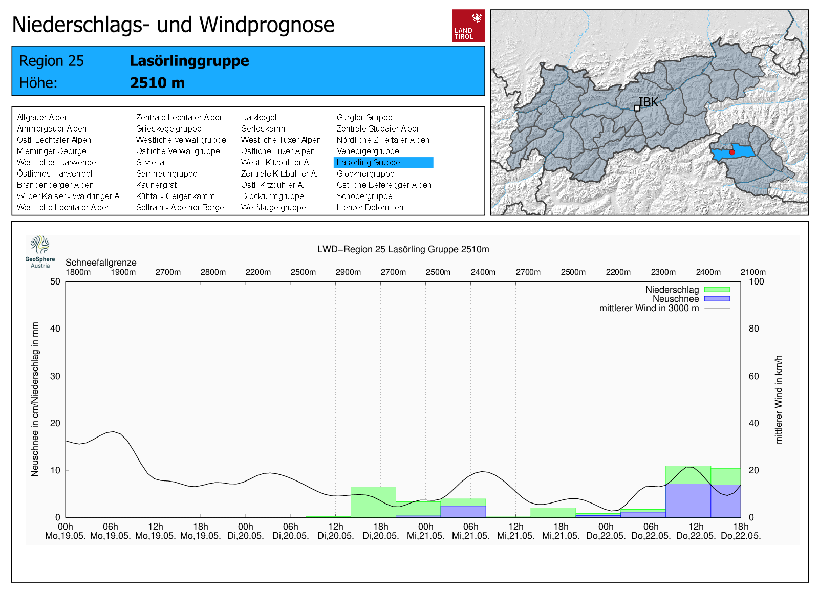
Task: Select Allgäuer Alpen from the region list
Action: coord(42,118)
